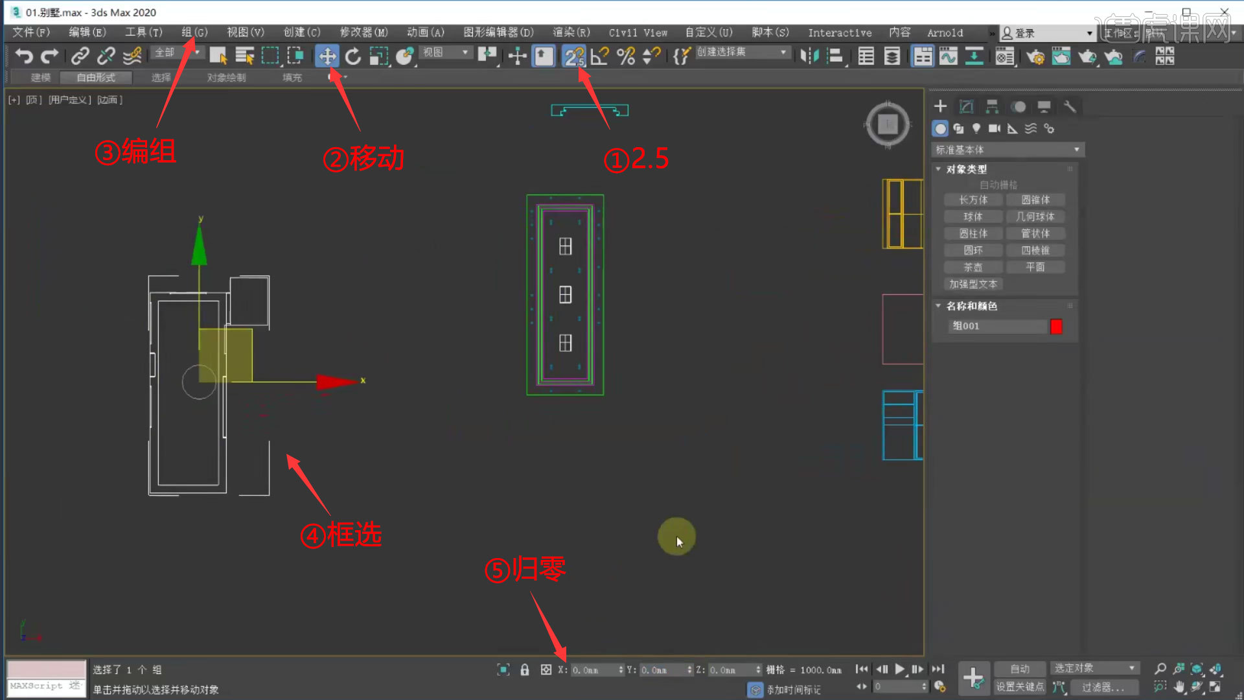Open the Material Editor
1244x700 pixels.
point(1005,56)
